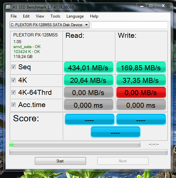The height and width of the screenshot is (178, 176).
Task: Click the write score box under Write column
Action: (141, 119)
